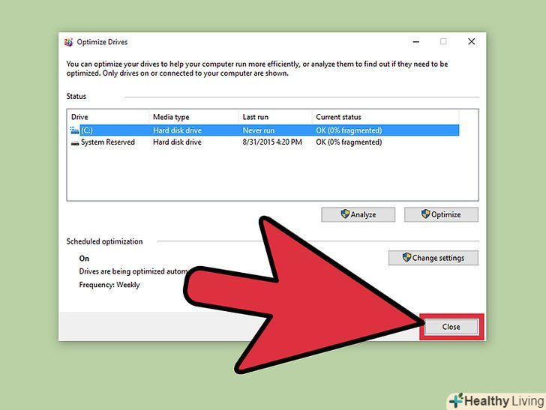Close window with the X title bar button
This screenshot has height=410, width=546.
[472, 42]
